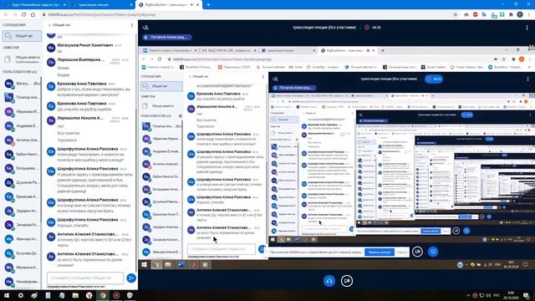Open the Windows notification center icon
Image resolution: width=535 pixels, height=301 pixels.
coord(527,295)
